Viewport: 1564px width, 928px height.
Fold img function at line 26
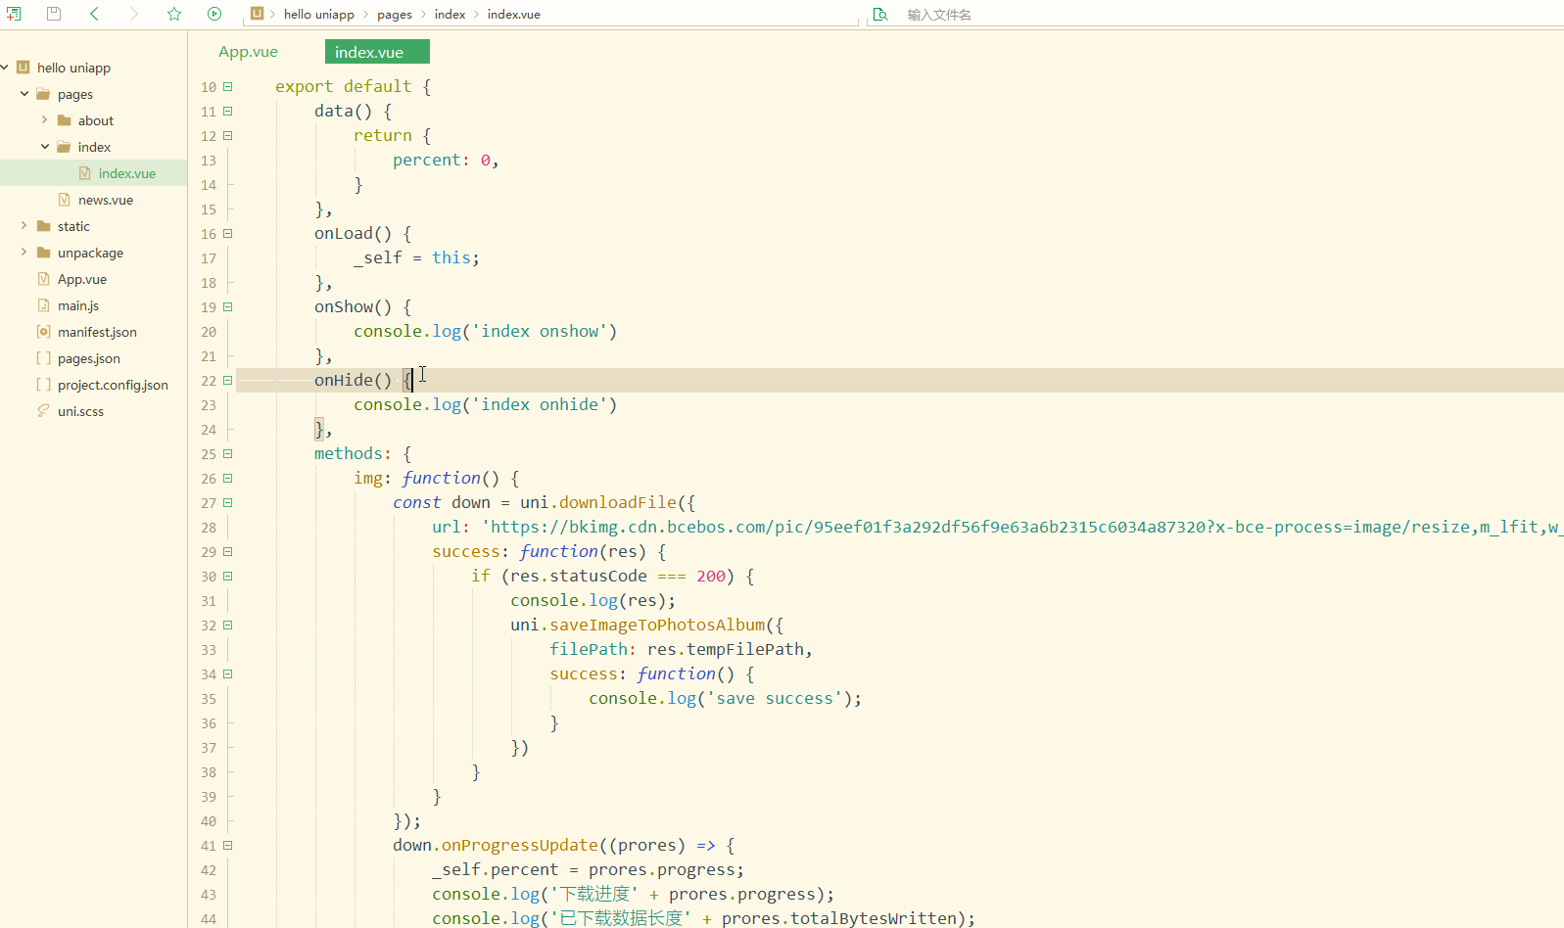coord(227,478)
